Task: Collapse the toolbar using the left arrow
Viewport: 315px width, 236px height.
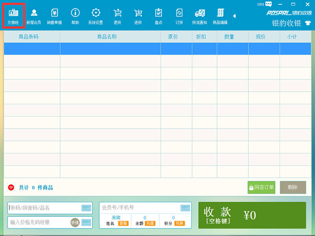Action: (234, 16)
